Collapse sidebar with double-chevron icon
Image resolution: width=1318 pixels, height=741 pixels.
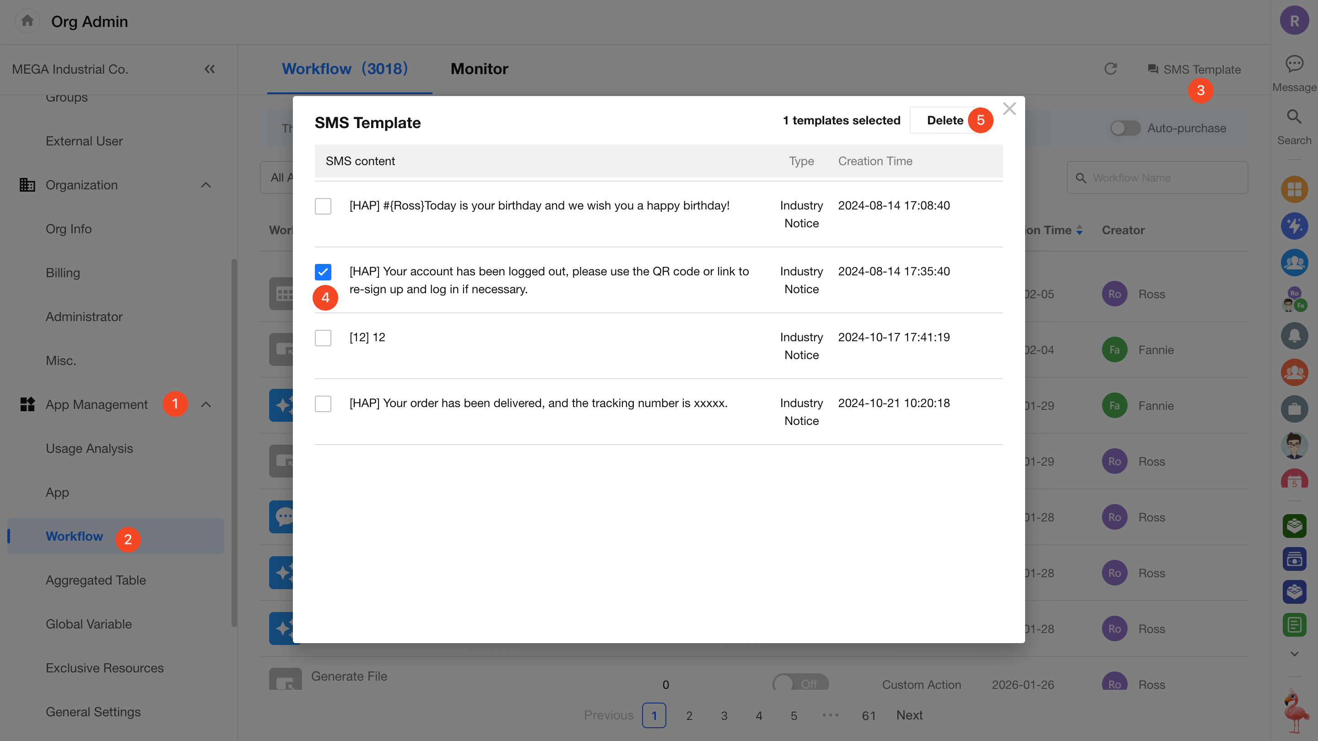209,69
